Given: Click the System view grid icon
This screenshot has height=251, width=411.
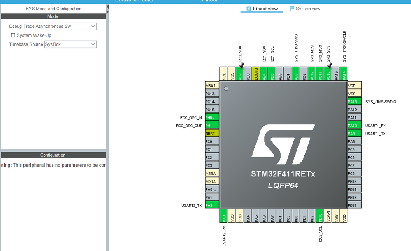Looking at the screenshot, I should tap(292, 9).
